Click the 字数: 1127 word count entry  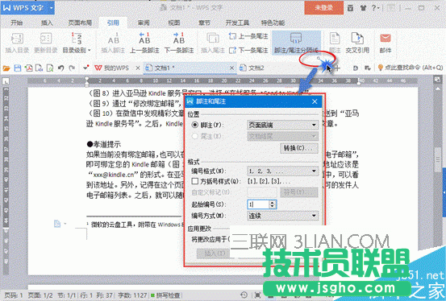coord(132,295)
